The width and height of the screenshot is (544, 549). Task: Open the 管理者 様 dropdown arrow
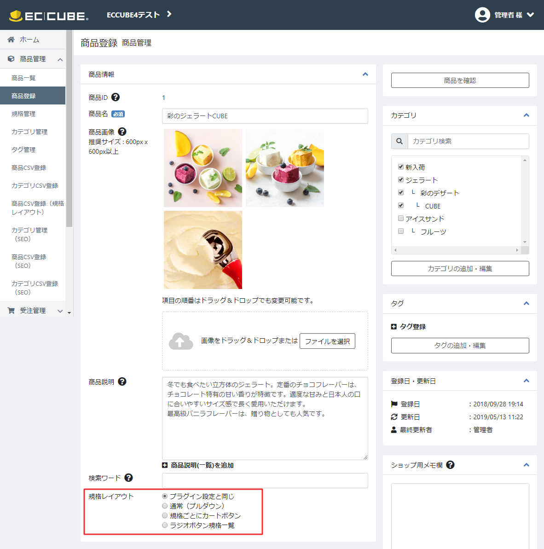pyautogui.click(x=530, y=15)
